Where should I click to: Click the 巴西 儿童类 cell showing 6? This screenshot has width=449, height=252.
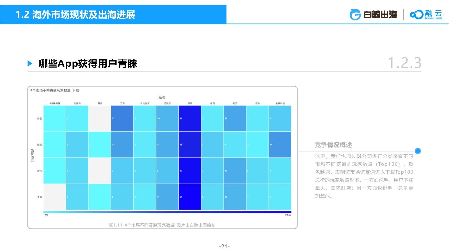[x=77, y=144]
